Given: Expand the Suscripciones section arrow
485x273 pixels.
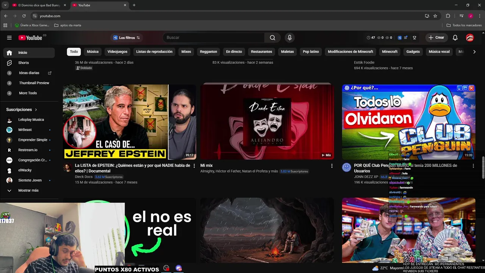Looking at the screenshot, I should tap(36, 110).
